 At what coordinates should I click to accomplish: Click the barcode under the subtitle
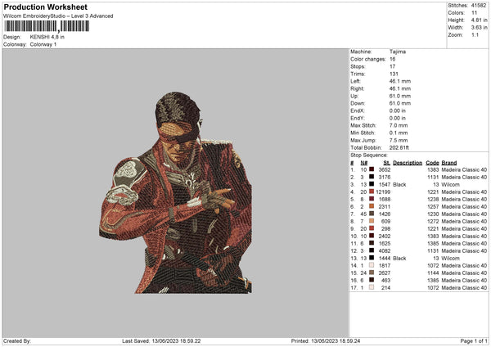(47, 26)
